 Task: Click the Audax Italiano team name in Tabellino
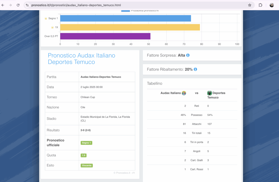click(171, 93)
